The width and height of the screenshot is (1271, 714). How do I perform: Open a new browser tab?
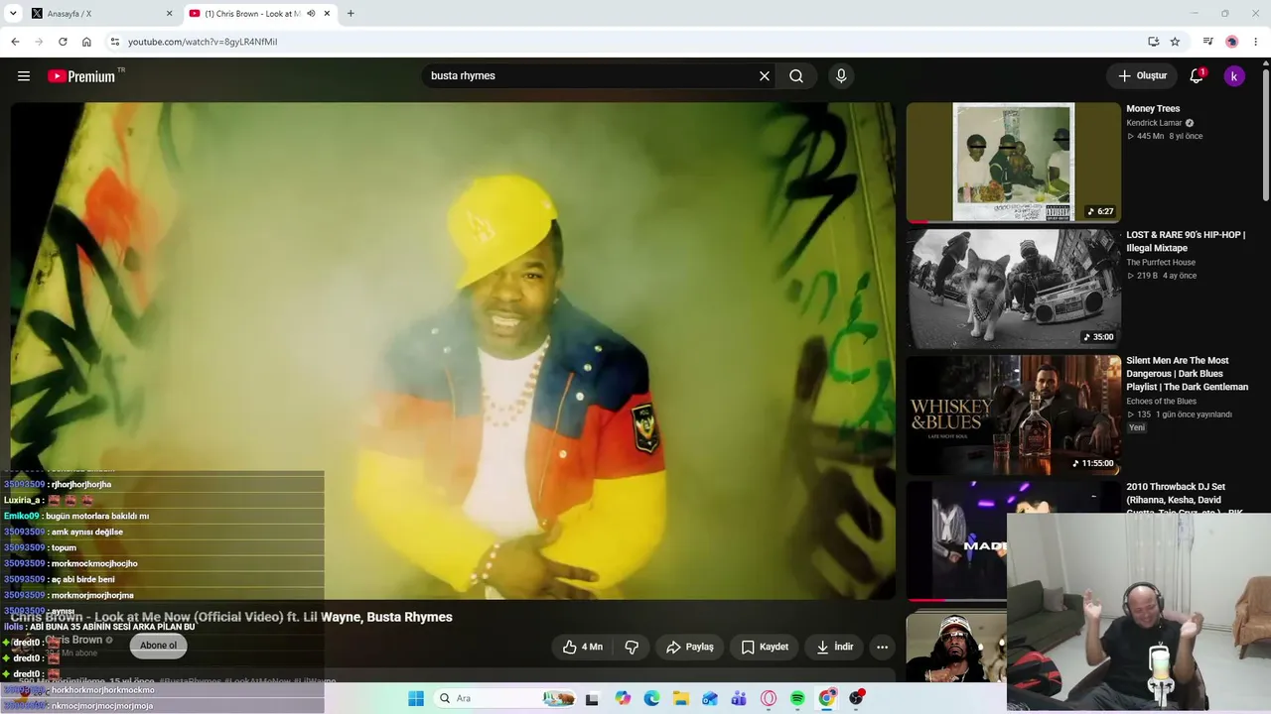click(351, 13)
